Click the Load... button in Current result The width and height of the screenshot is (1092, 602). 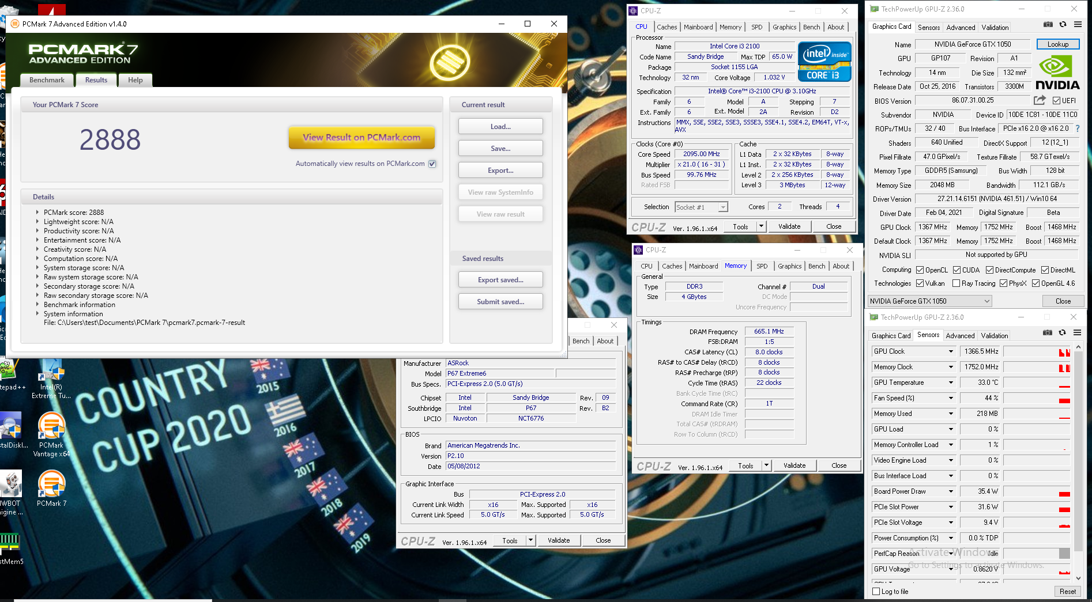click(x=500, y=126)
